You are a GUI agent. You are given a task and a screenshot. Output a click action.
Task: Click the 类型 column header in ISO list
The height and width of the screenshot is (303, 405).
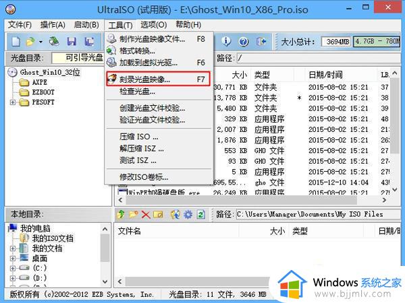tap(262, 75)
